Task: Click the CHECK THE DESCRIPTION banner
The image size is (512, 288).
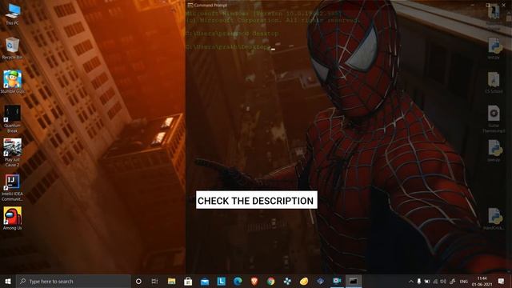Action: 257,200
